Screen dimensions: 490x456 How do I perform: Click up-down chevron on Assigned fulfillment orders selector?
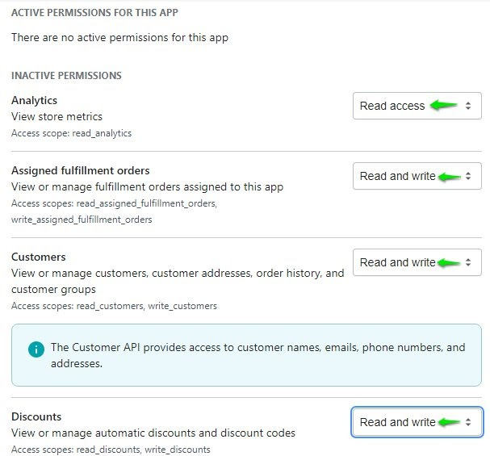point(468,176)
